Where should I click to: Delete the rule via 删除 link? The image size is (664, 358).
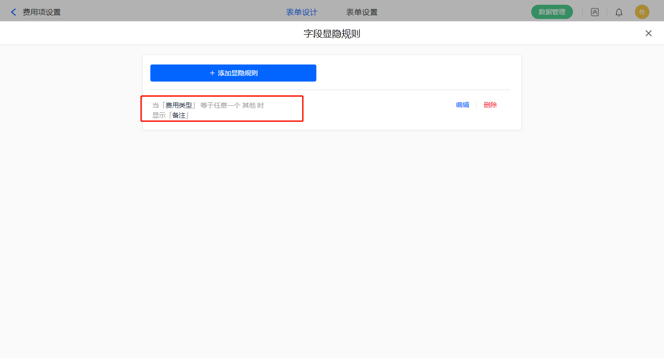coord(490,105)
